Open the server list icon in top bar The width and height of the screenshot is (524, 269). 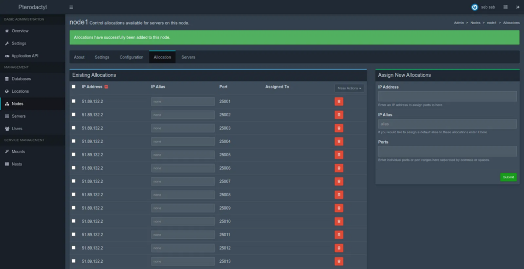[x=506, y=7]
